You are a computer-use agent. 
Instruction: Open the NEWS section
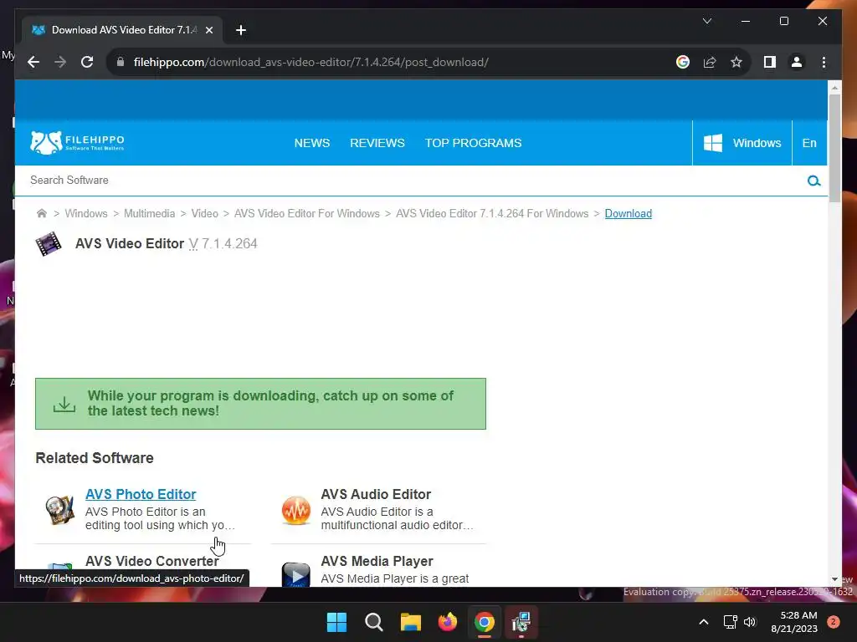pos(312,143)
